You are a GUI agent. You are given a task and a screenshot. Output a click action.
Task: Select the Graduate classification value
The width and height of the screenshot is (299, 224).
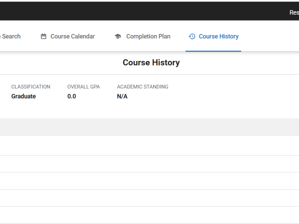coord(24,96)
